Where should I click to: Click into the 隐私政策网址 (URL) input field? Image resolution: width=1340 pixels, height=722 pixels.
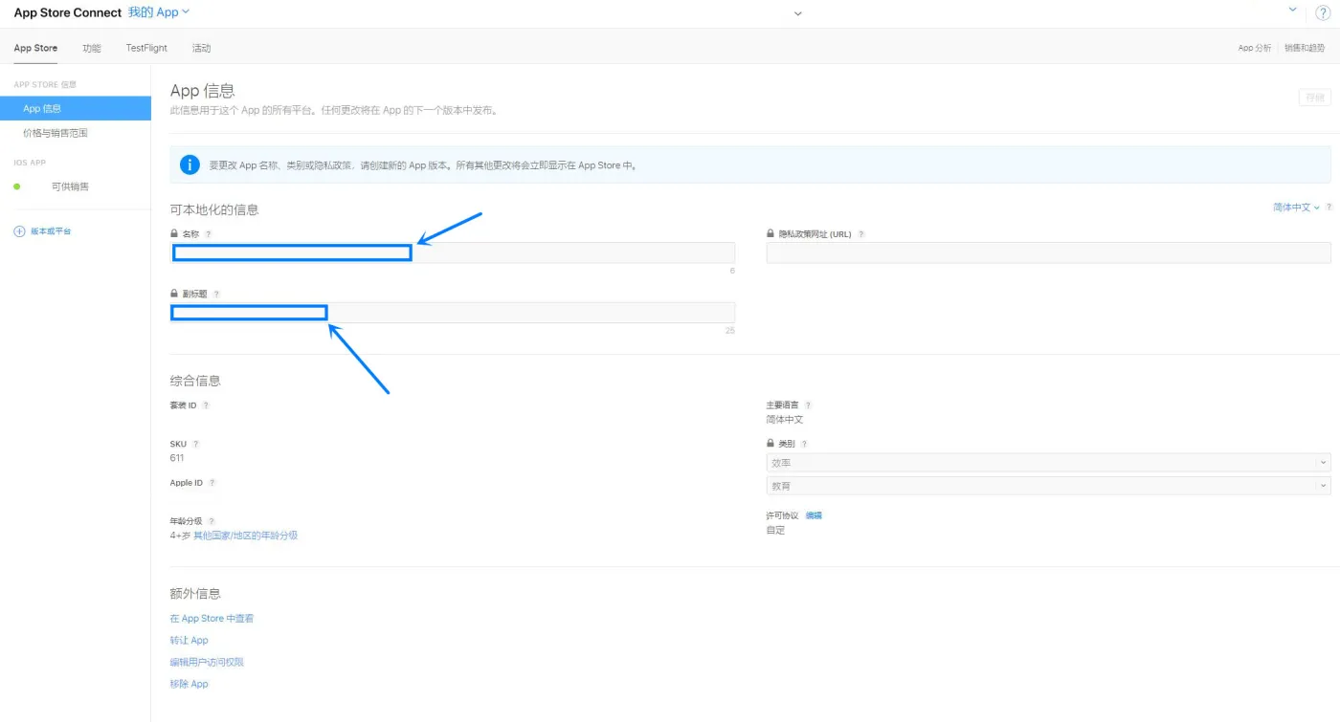pyautogui.click(x=1048, y=252)
